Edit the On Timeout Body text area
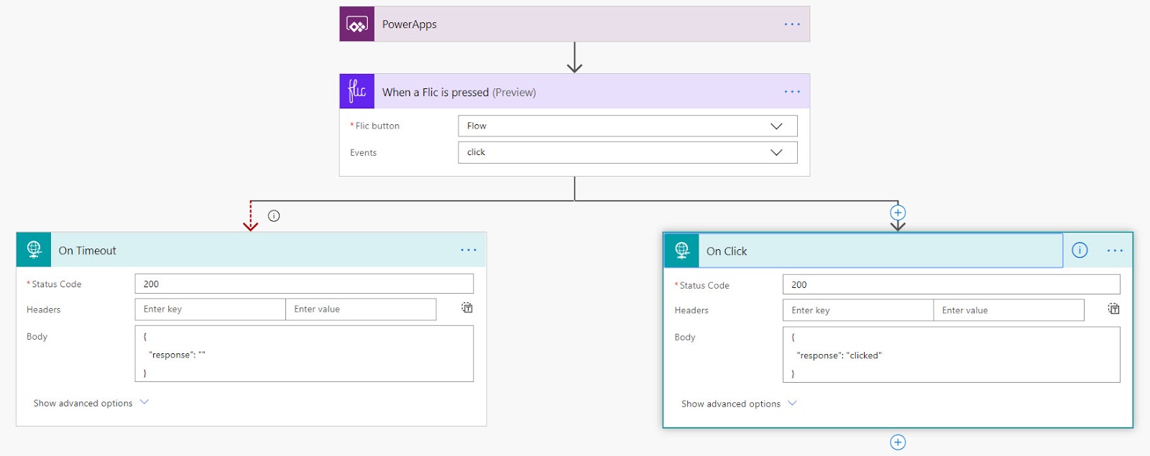 pos(304,353)
